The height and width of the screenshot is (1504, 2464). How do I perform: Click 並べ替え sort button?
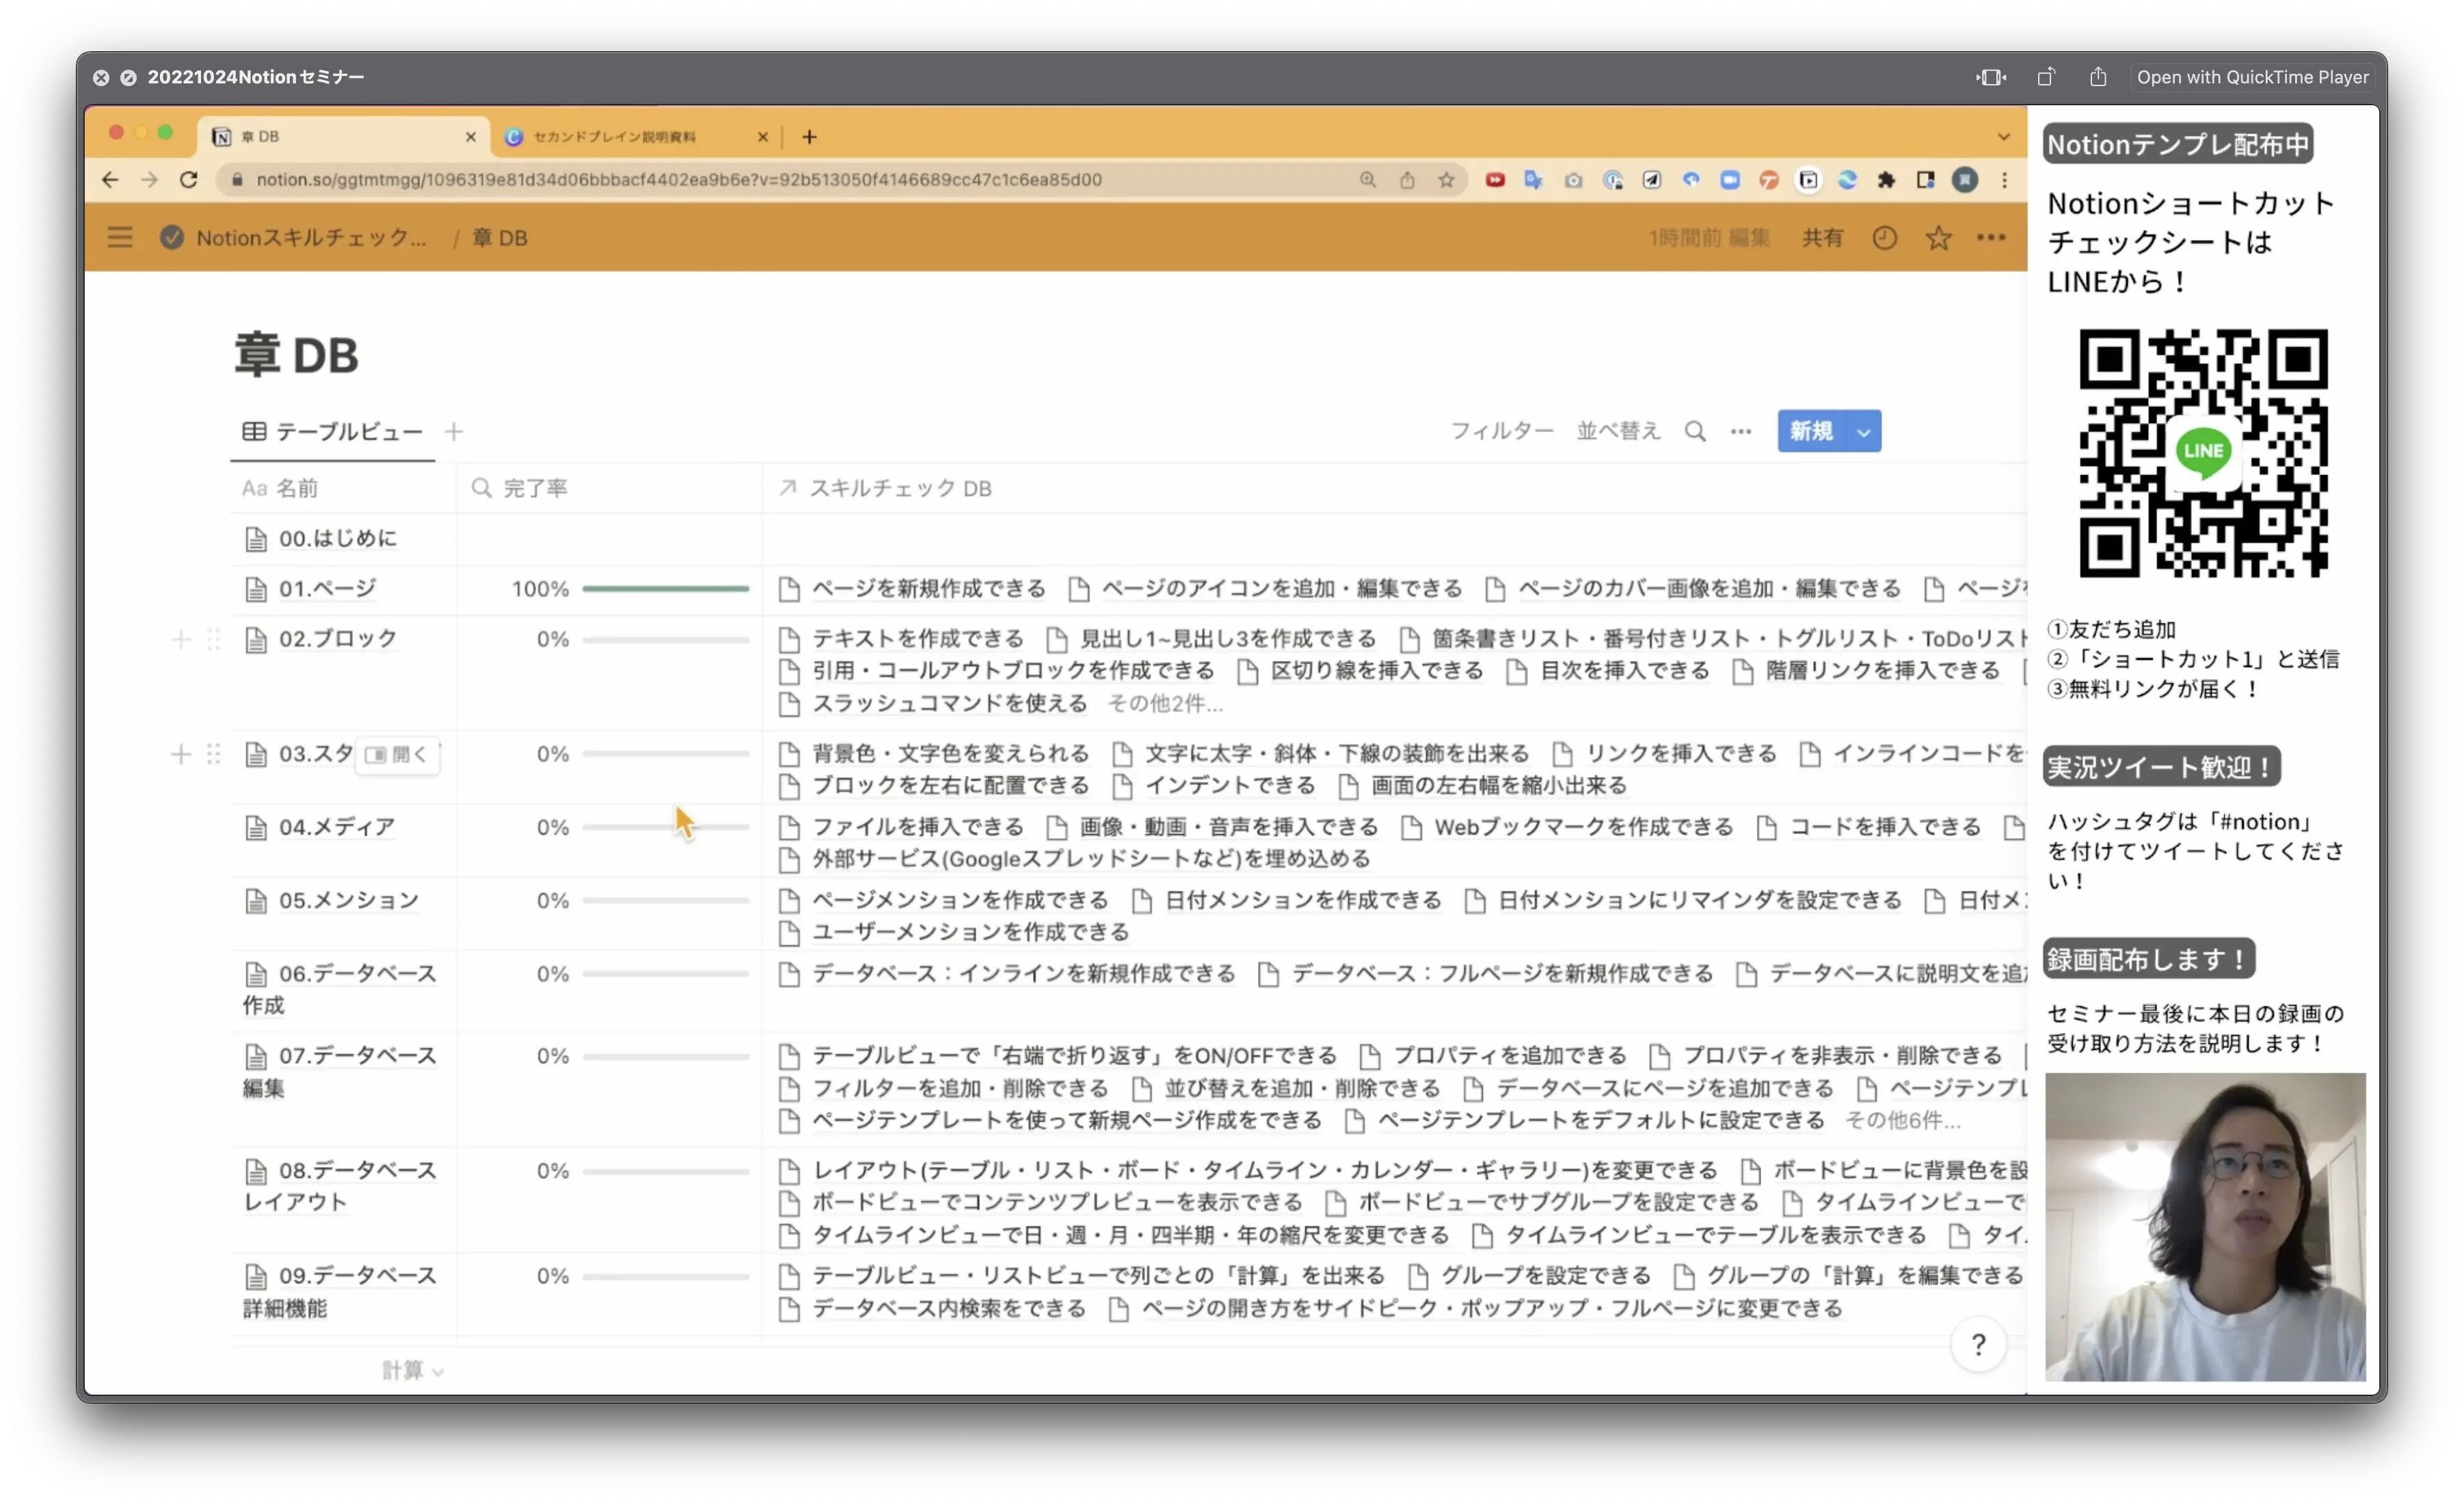click(x=1618, y=431)
